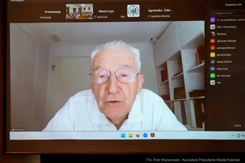
Task: Click the orange A avatar for andrzejwroblewski
Action: [213, 48]
